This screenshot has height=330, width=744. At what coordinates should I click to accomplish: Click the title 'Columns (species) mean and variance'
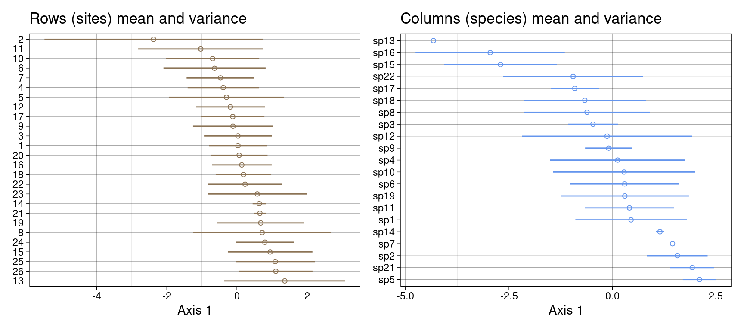click(x=530, y=19)
